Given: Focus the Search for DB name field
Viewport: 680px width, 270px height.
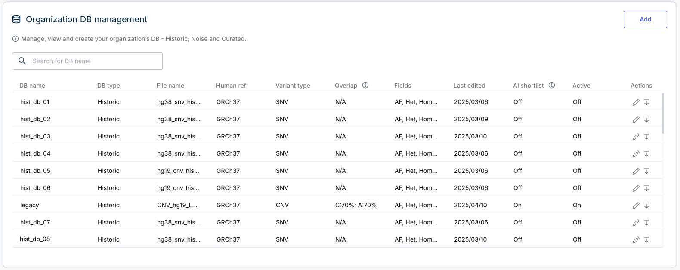Looking at the screenshot, I should [95, 61].
